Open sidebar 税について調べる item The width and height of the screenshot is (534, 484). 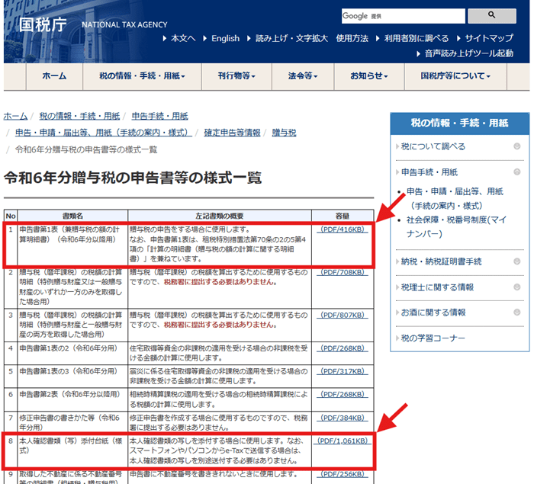(433, 146)
